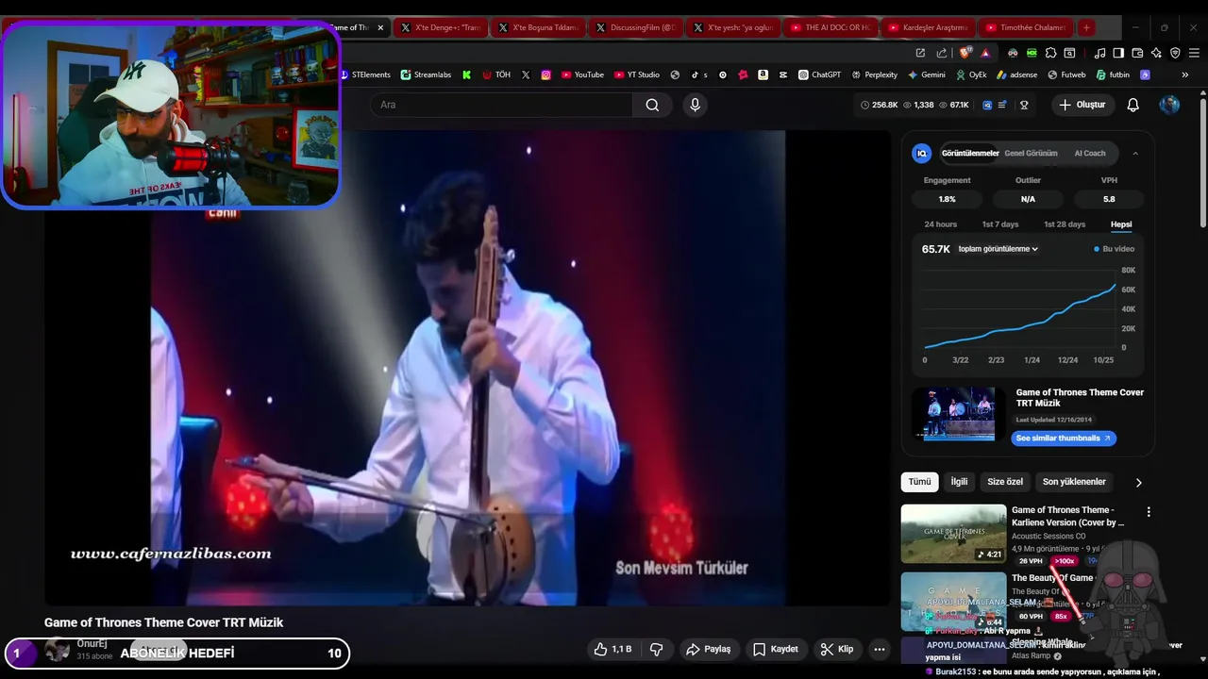Screen dimensions: 1208x679
Task: Switch to Görüntülenmeler tab in vidIQ panel
Action: (970, 153)
